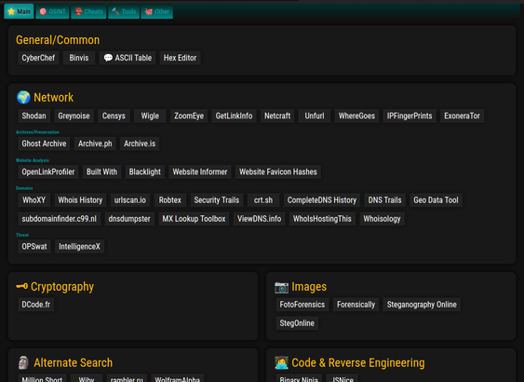Click the key icon beside Cryptography
Screen dimensions: 524x382
(22, 286)
